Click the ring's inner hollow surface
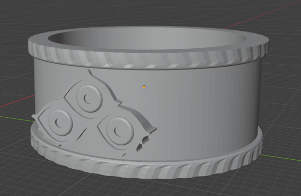Image resolution: width=301 pixels, height=196 pixels. click(x=147, y=39)
